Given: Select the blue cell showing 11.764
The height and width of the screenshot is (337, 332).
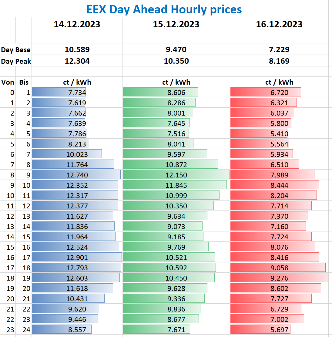Looking at the screenshot, I should (77, 164).
